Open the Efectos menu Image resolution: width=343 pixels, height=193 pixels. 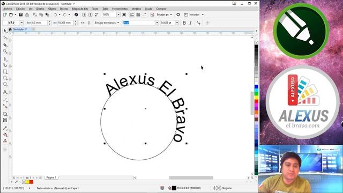pos(64,9)
